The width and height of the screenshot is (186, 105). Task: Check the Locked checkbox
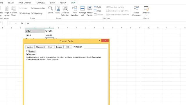(x=28, y=51)
